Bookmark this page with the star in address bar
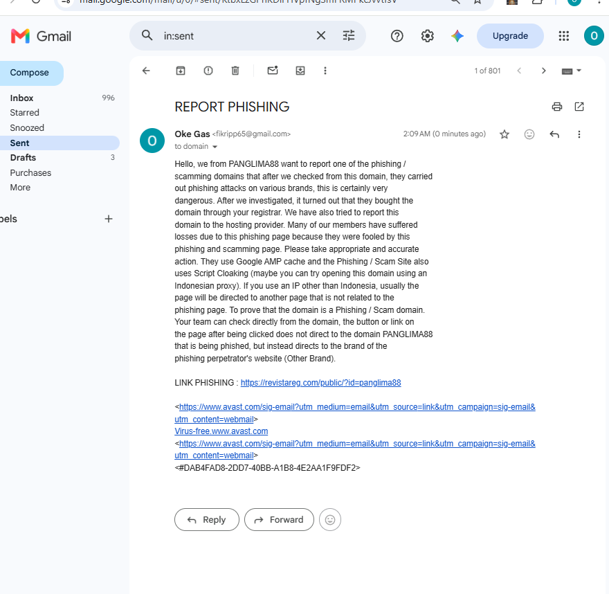Viewport: 609px width, 594px height. 478,1
